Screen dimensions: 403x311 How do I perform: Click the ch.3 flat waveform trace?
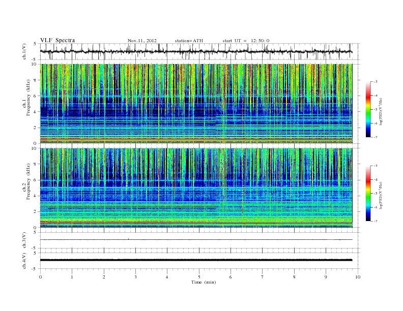pos(196,240)
